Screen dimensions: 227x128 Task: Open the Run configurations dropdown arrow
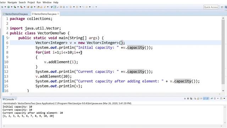[12, 7]
